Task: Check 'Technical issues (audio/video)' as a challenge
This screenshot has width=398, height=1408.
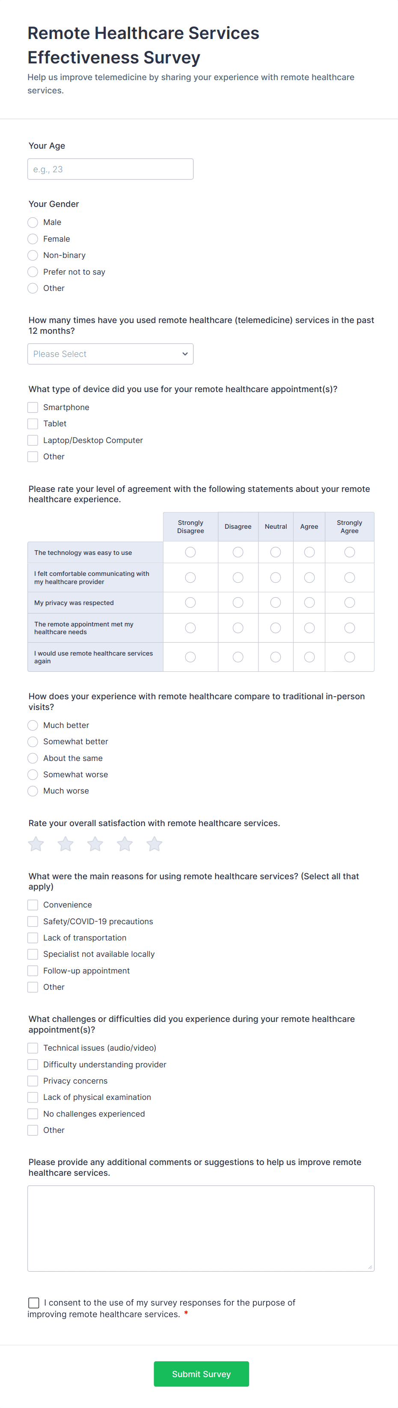Action: pos(32,1048)
